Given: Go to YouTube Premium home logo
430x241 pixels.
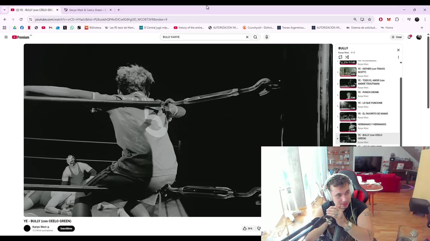Looking at the screenshot, I should [x=21, y=37].
